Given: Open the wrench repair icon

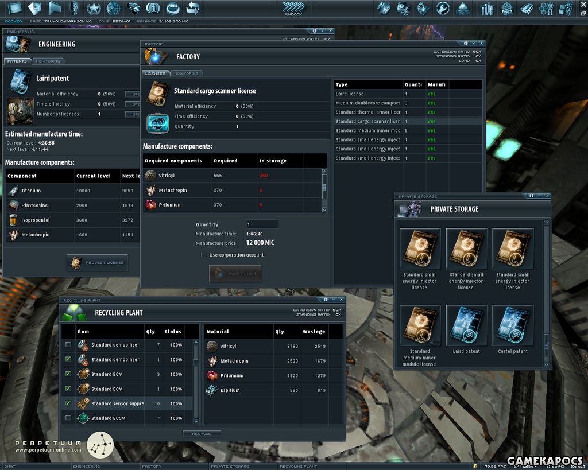Looking at the screenshot, I should pos(443,8).
